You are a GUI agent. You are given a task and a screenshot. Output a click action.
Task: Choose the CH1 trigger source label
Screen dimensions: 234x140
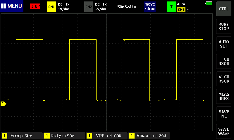[181, 10]
